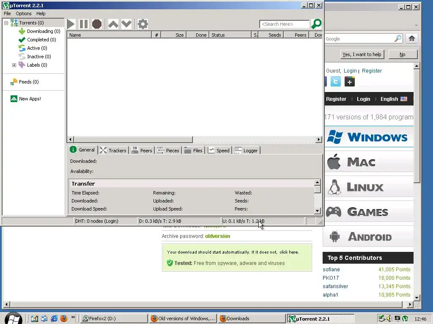
Task: Click the Pause torrent toolbar icon
Action: click(x=83, y=24)
